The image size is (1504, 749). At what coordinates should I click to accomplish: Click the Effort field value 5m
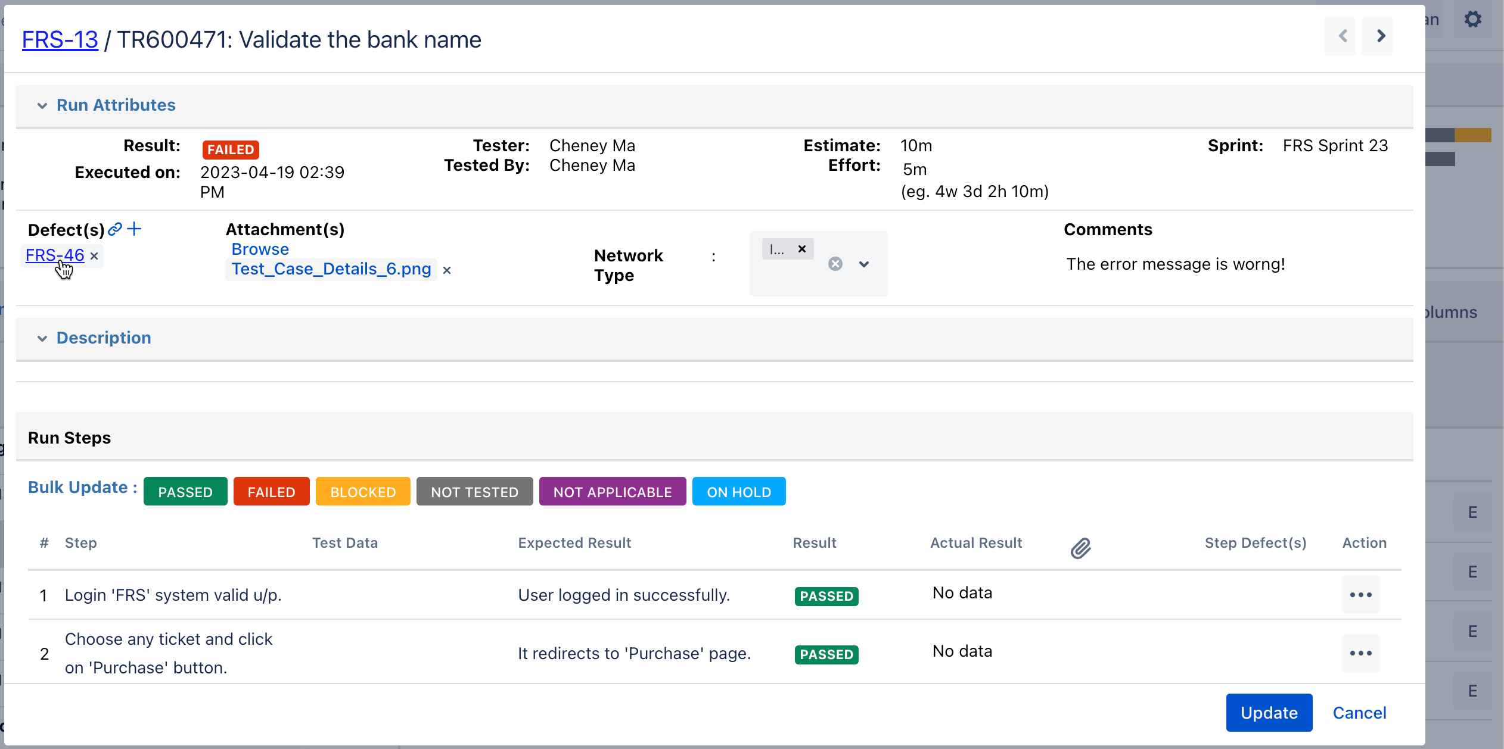coord(915,170)
